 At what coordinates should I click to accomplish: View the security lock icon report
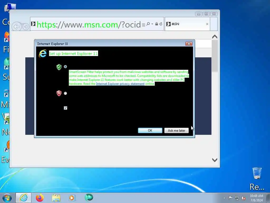pos(157,24)
